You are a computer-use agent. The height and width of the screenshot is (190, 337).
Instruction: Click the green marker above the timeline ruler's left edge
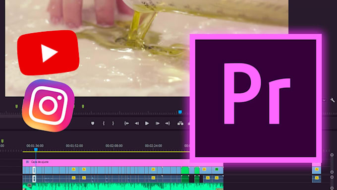click(x=2, y=141)
